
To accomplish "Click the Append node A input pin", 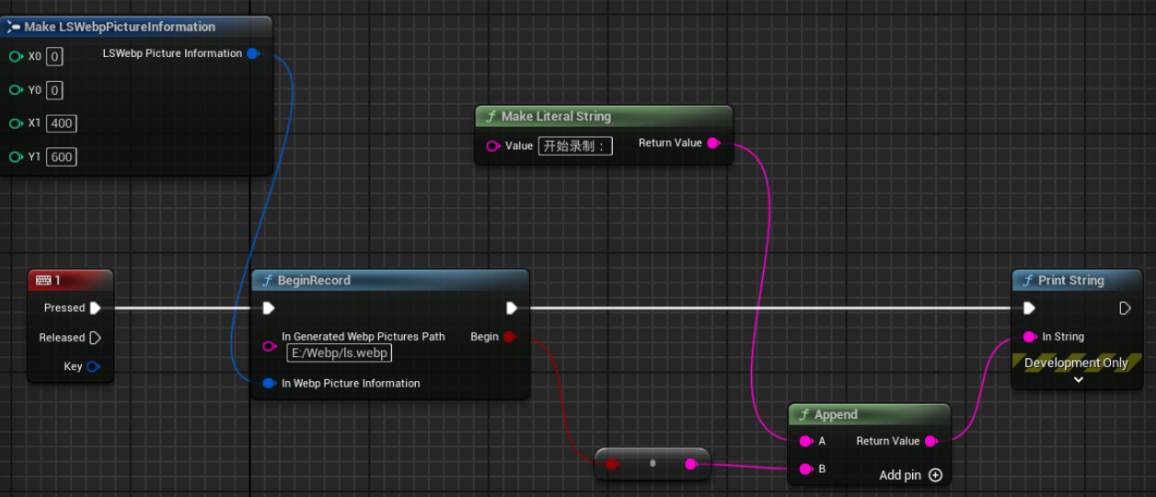I will coord(806,441).
